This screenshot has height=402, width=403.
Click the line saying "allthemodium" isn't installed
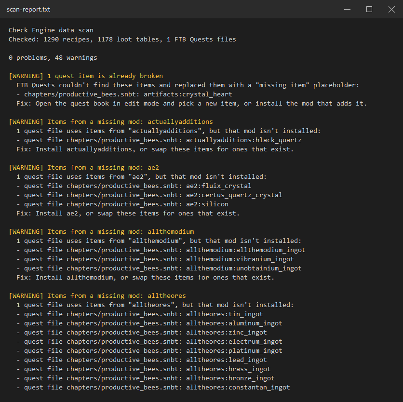[159, 241]
